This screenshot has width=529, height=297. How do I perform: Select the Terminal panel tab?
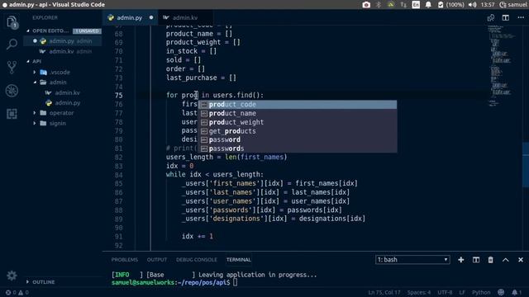pos(239,260)
